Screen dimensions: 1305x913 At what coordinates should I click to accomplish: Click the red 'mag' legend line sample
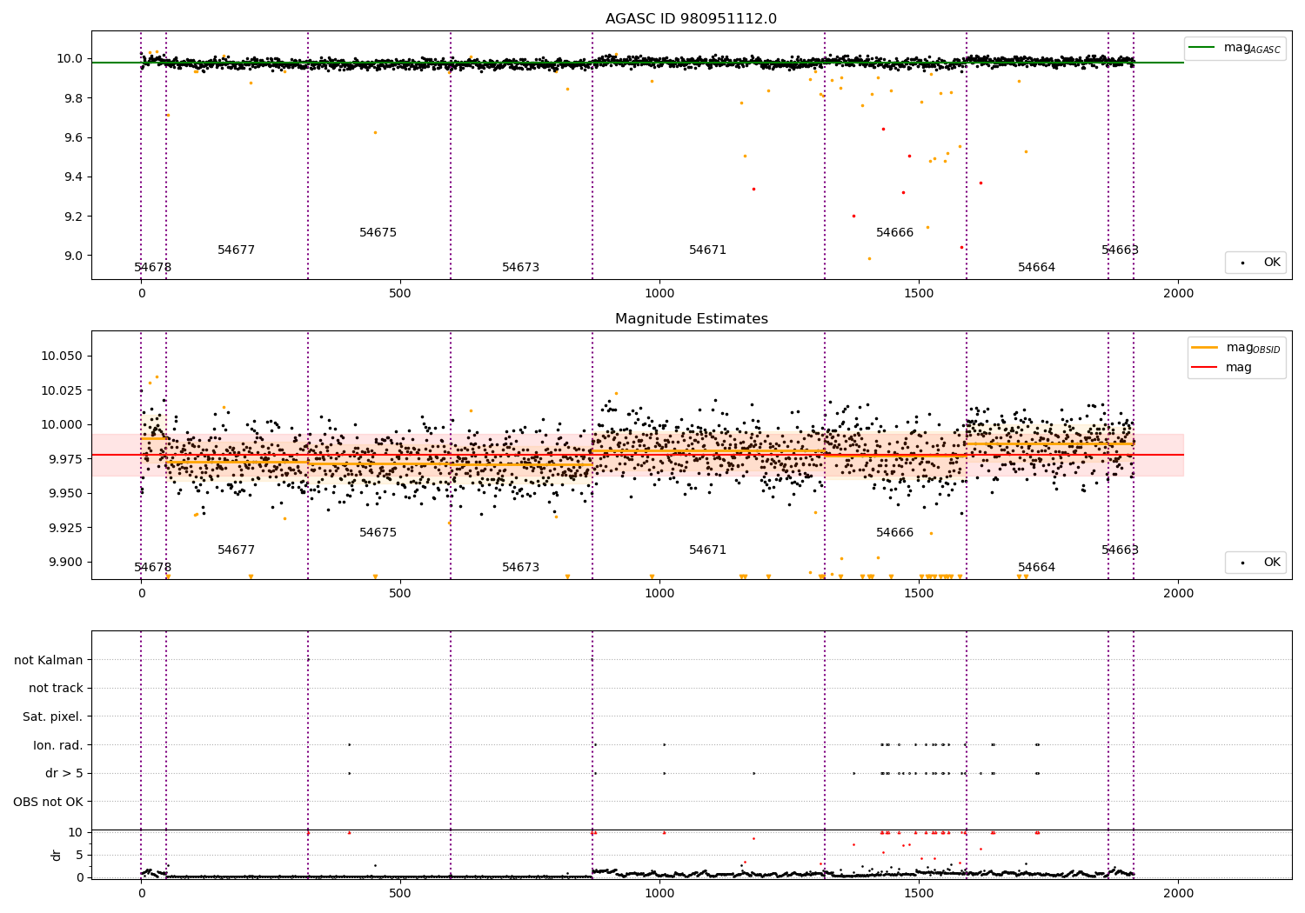click(1204, 368)
